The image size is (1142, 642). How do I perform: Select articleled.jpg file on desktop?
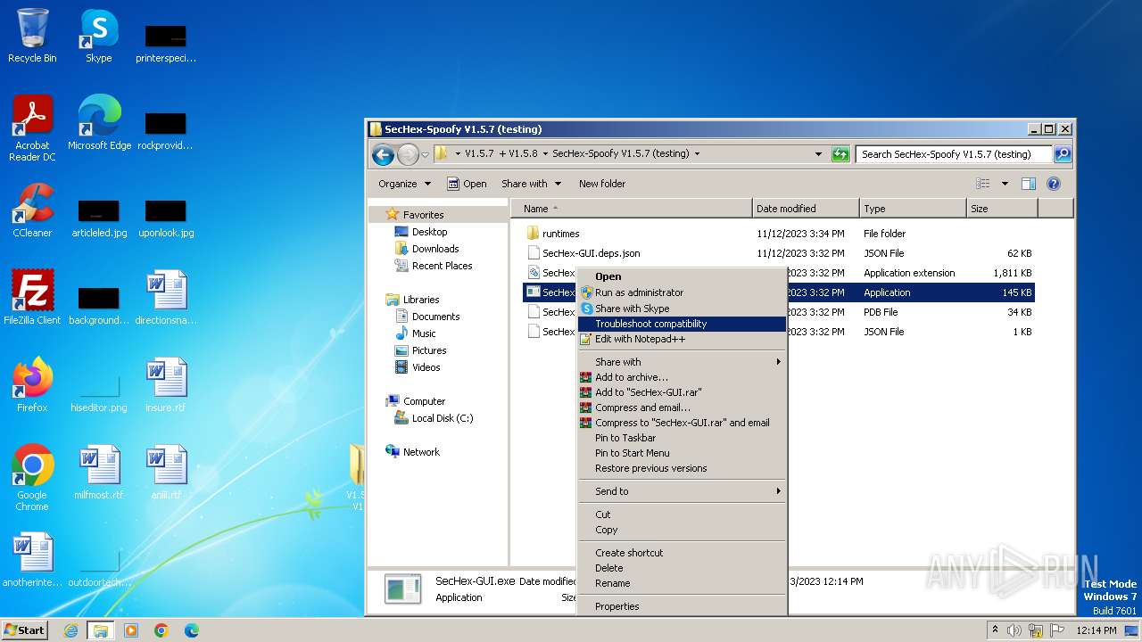pyautogui.click(x=99, y=218)
